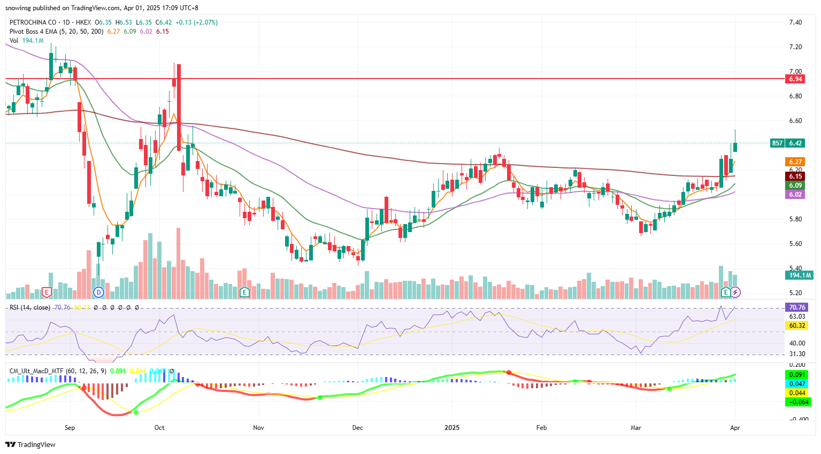Viewport: 821px width, 454px height.
Task: Open the green E earnings marker near April
Action: pyautogui.click(x=726, y=292)
